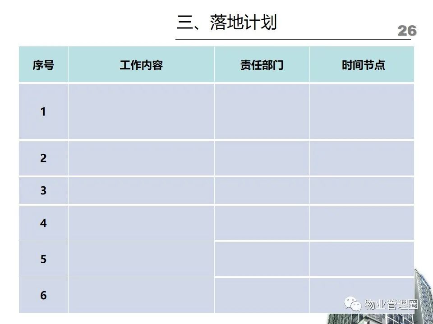
Task: Click the empty 责任部门 cell in row 2
Action: (262, 158)
